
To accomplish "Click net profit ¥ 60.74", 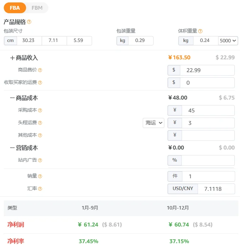I will (x=179, y=225).
